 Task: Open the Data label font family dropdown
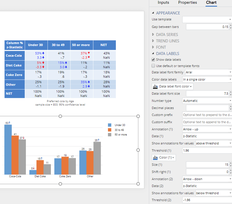coord(208,72)
